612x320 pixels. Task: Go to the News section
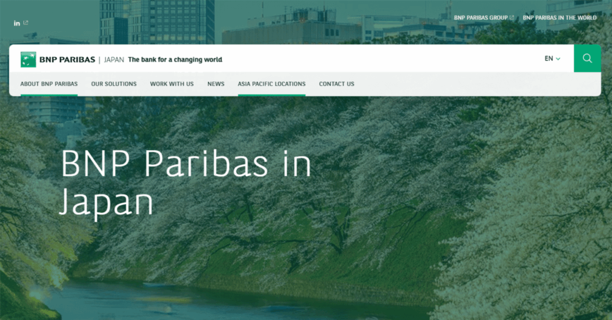tap(216, 84)
